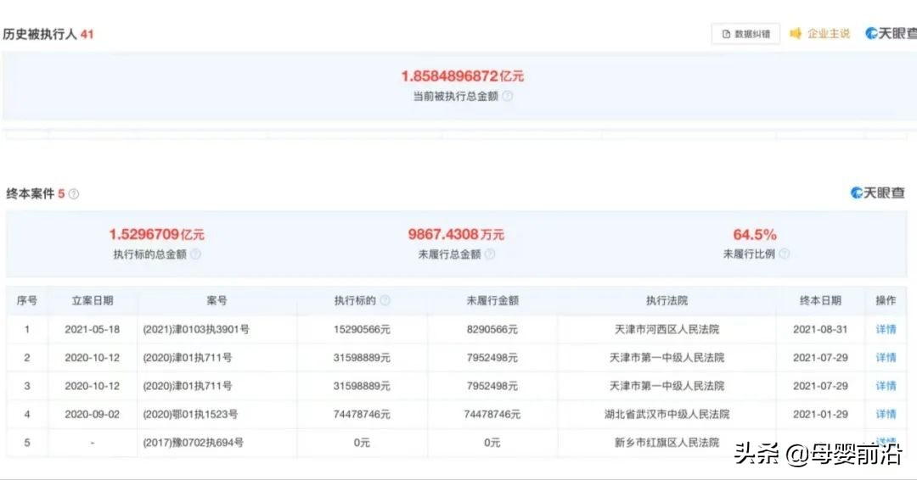This screenshot has width=917, height=480.
Task: Select 7952498元 in row numbered 3
Action: click(x=492, y=386)
